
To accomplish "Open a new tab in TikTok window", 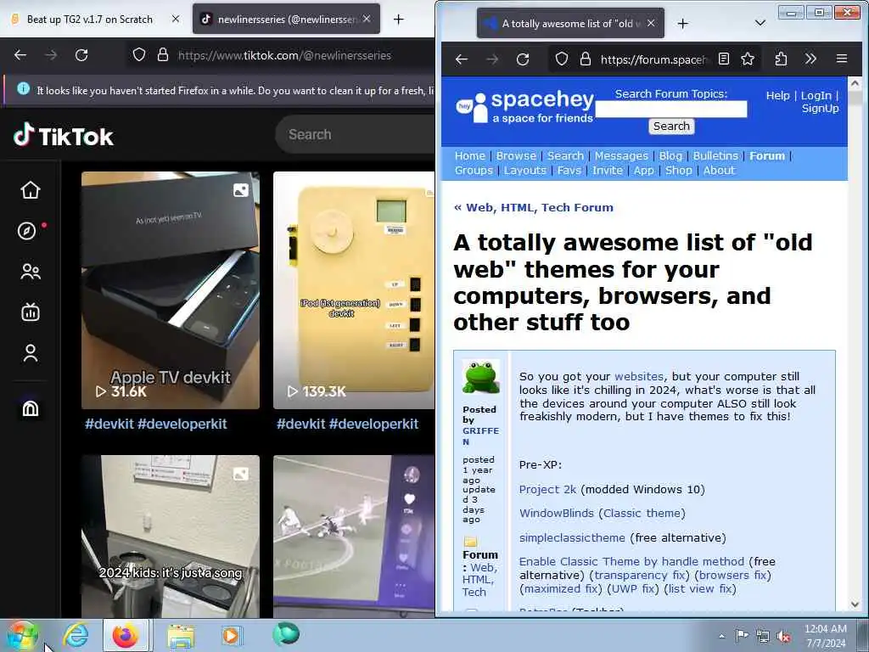I will click(399, 20).
